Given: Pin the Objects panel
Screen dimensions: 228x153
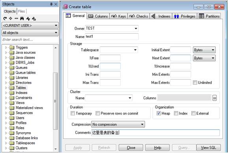Looking at the screenshot, I should point(51,4).
